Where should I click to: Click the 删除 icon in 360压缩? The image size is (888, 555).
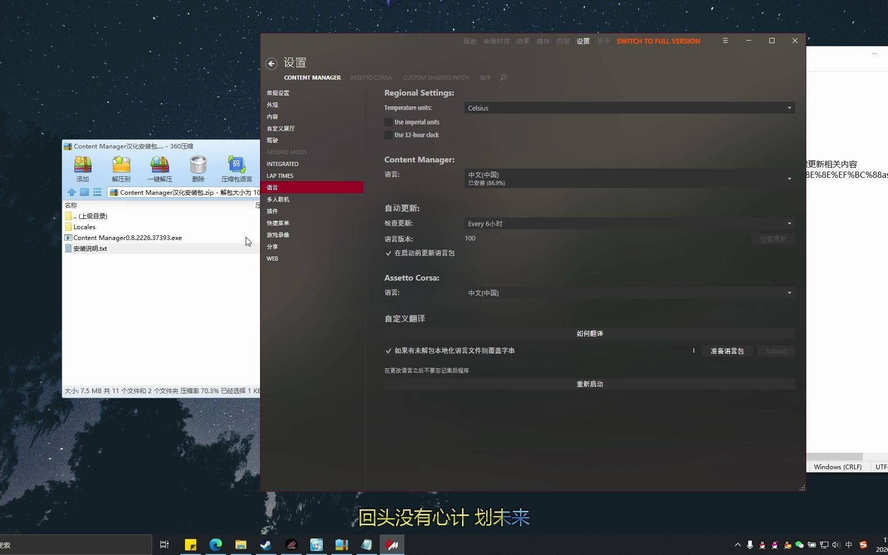[198, 169]
